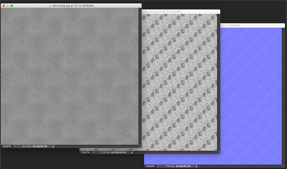The image size is (287, 169).
Task: Minimize the fabric.Disp.jpg window
Action: pyautogui.click(x=8, y=6)
